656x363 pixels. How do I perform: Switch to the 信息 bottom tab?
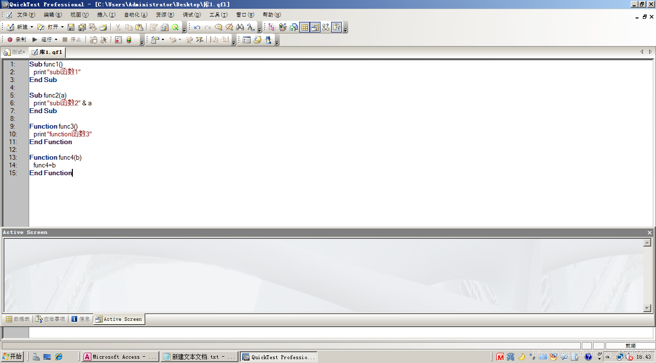[x=81, y=319]
